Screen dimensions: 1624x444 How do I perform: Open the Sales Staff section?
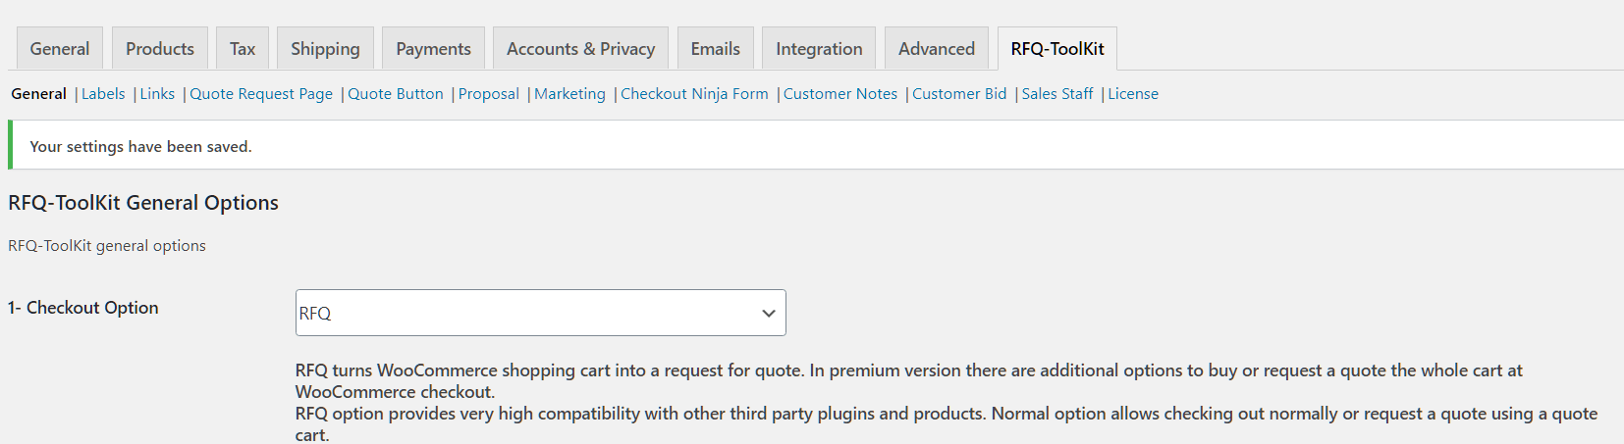[x=1057, y=94]
